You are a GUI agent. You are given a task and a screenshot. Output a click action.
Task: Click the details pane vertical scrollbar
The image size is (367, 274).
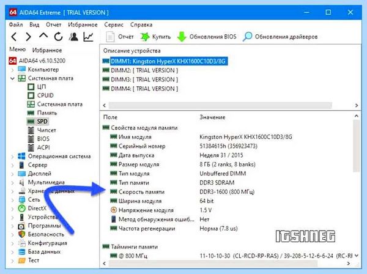pos(356,146)
